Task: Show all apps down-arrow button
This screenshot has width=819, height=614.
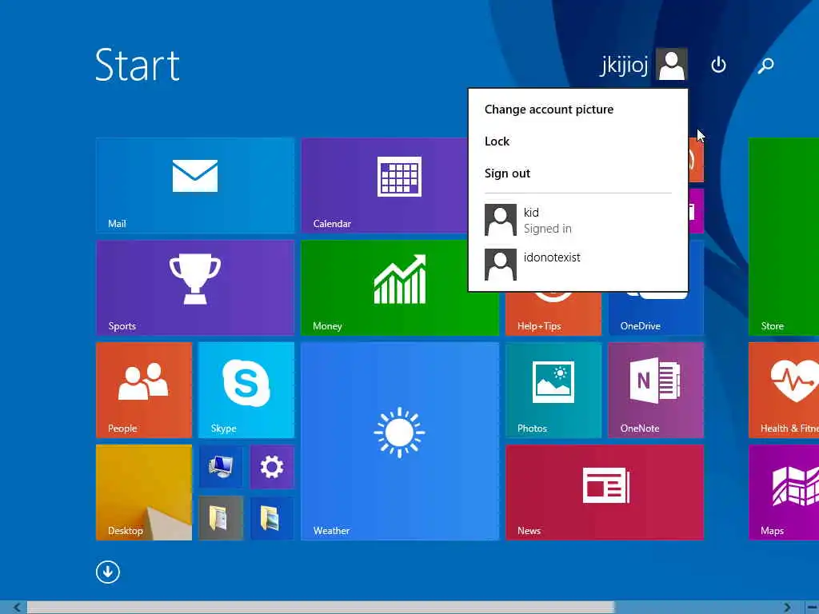Action: [x=108, y=572]
